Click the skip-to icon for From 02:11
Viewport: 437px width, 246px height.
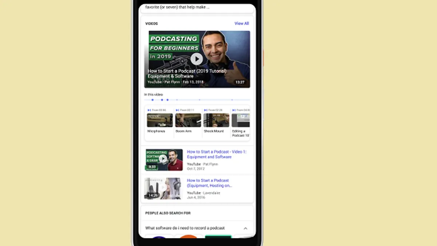177,110
